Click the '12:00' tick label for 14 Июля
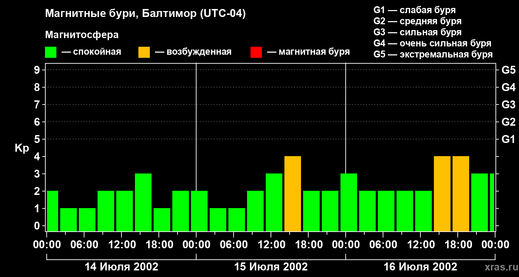This screenshot has height=277, width=519. [121, 245]
